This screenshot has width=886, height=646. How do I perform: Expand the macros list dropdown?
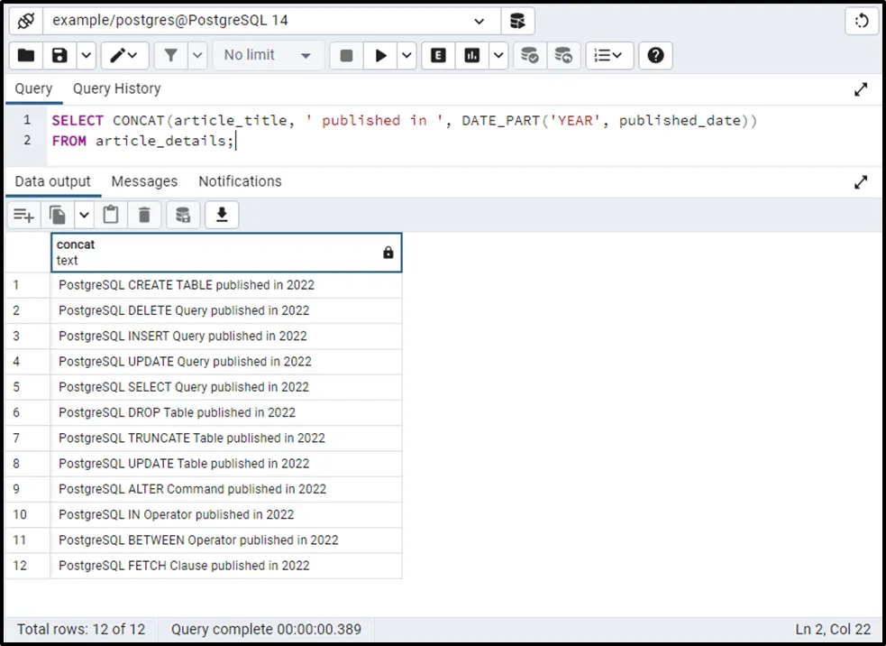[609, 56]
